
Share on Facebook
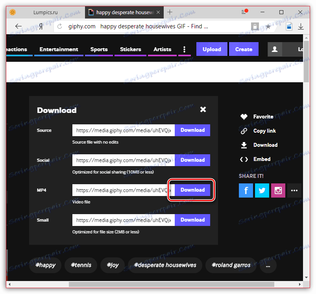[x=246, y=190]
